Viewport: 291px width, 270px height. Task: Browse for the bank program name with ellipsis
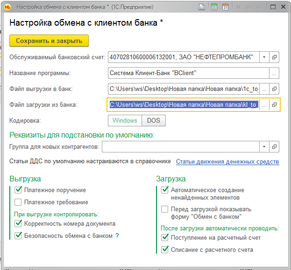[274, 73]
